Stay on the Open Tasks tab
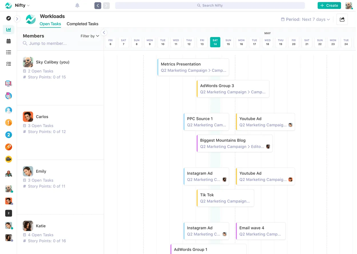Screen dimensions: 357x254 pos(50,24)
